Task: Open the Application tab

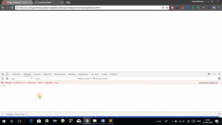Action: click(x=83, y=74)
